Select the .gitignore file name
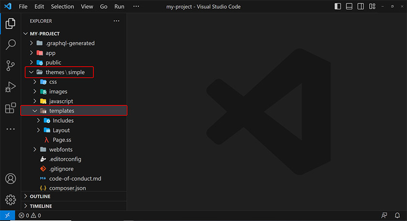 pyautogui.click(x=61, y=169)
